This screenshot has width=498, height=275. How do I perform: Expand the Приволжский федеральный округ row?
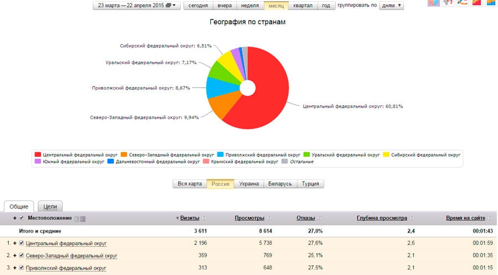[15, 268]
